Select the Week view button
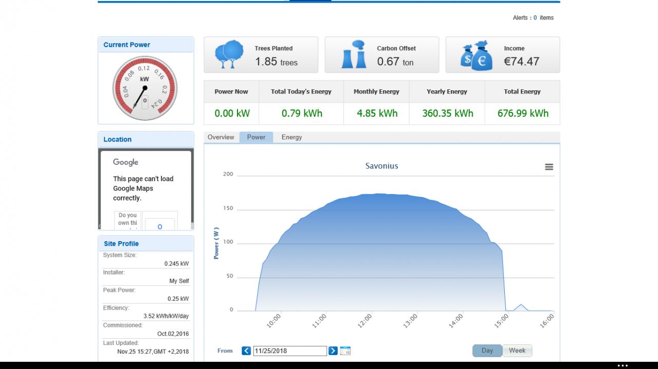 tap(517, 351)
